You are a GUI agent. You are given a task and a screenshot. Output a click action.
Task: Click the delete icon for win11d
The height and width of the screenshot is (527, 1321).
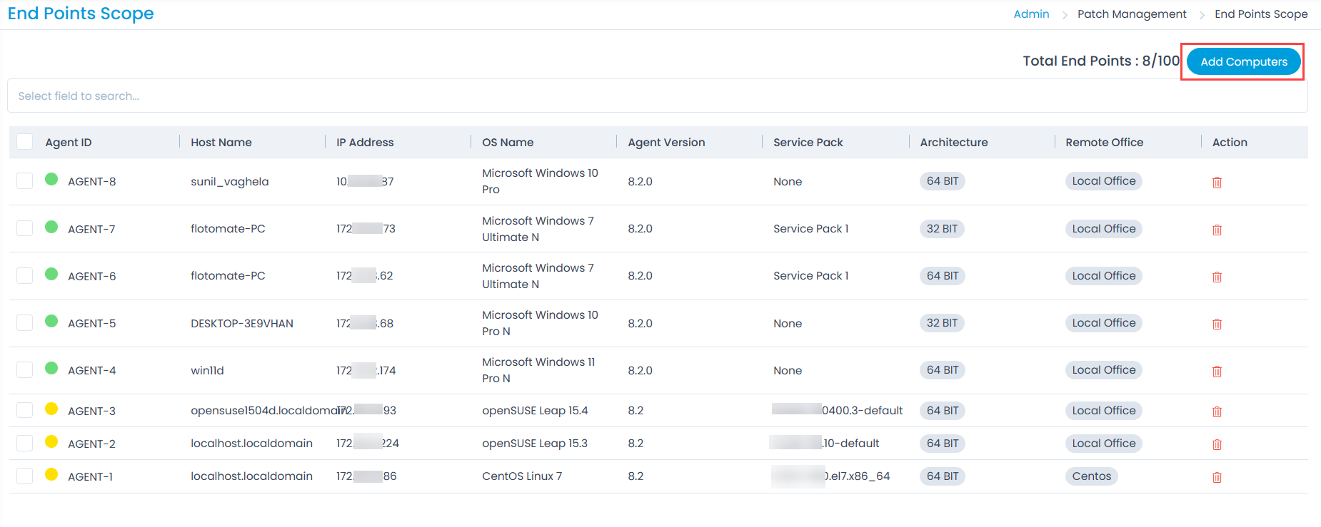tap(1217, 372)
